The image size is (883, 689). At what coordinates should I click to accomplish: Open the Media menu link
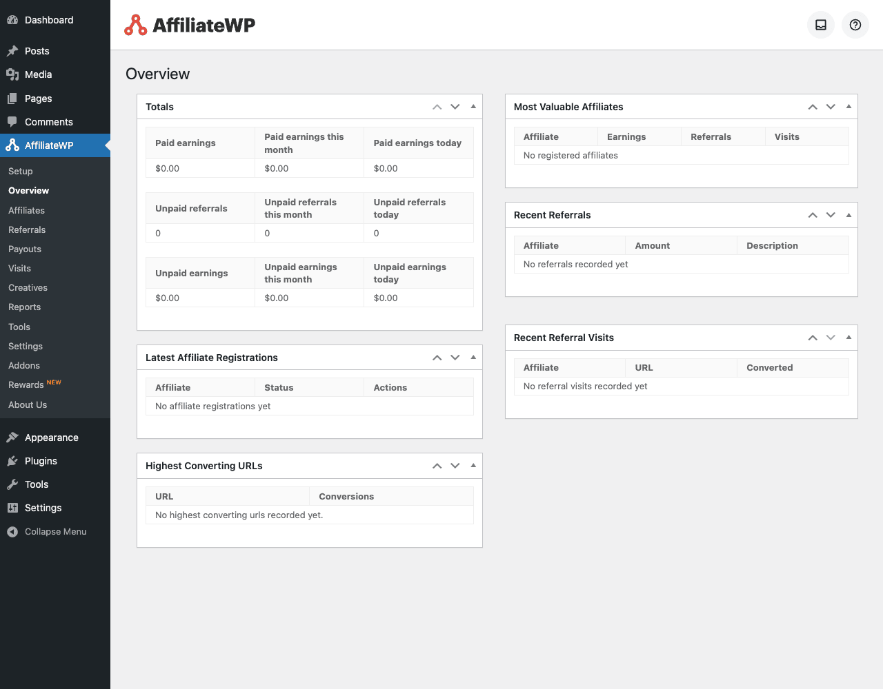coord(55,74)
